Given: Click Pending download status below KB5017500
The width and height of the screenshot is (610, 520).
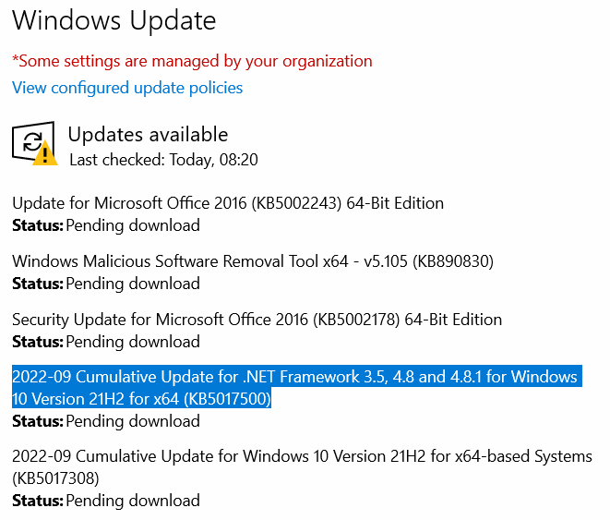Looking at the screenshot, I should [133, 421].
